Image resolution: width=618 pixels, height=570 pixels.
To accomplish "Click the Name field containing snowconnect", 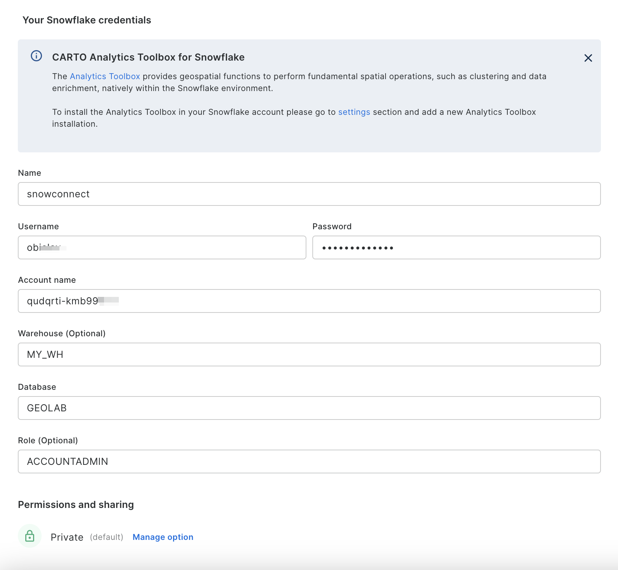I will pos(309,194).
